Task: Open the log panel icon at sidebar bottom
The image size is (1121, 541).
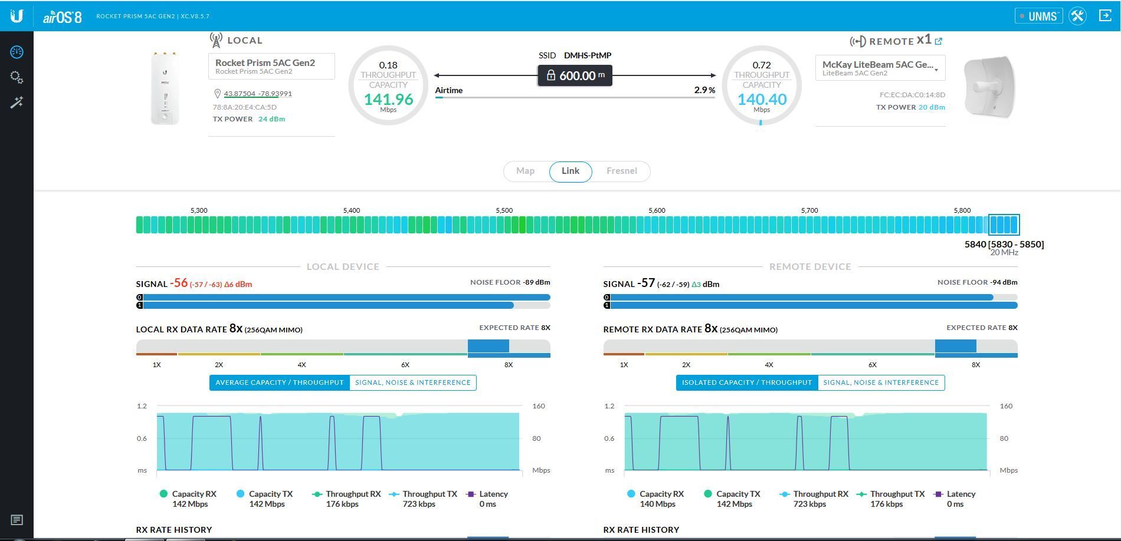Action: pos(17,520)
